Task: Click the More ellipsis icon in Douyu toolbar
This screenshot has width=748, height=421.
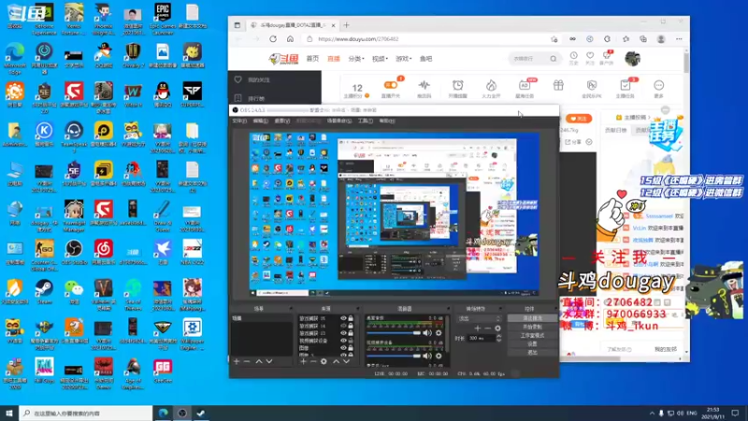Action: 659,85
